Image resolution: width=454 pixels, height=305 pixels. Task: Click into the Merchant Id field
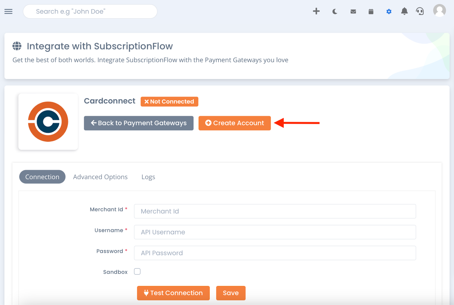pyautogui.click(x=275, y=211)
